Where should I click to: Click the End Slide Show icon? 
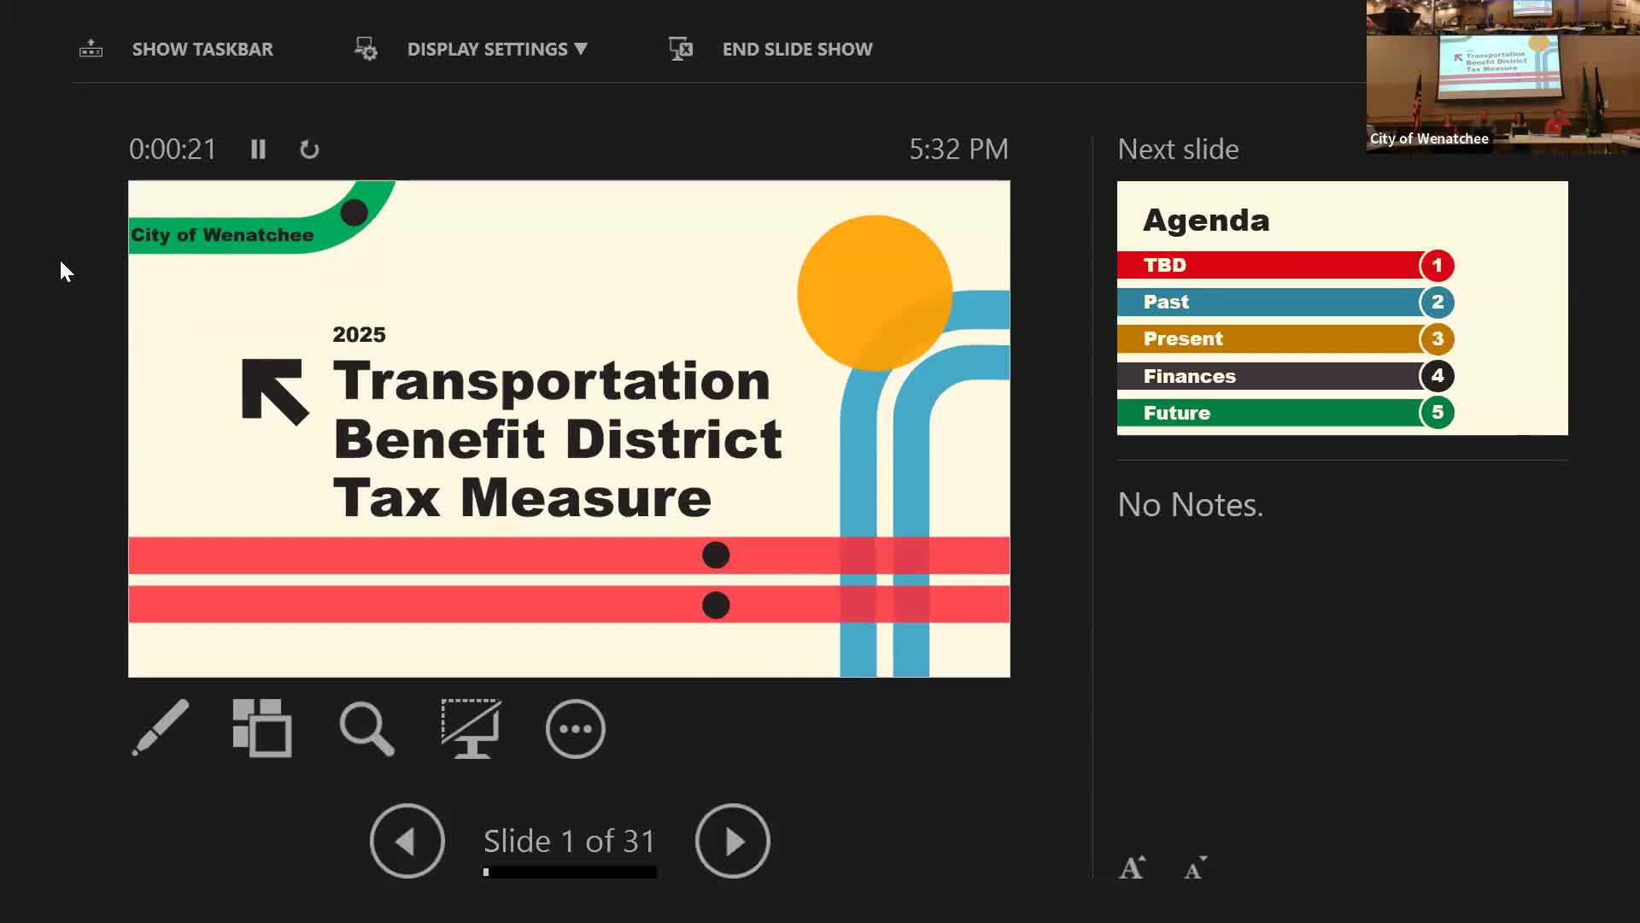(x=681, y=49)
